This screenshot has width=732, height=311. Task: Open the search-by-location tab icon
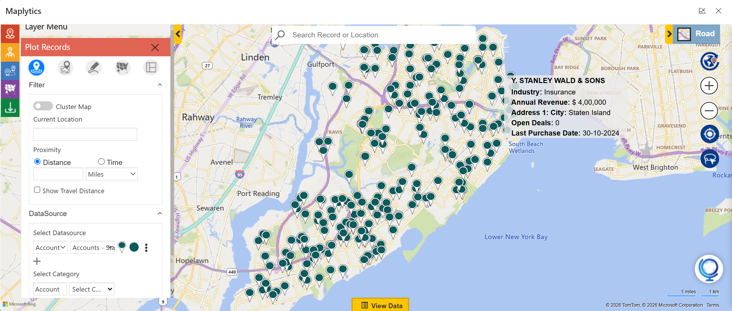(65, 68)
